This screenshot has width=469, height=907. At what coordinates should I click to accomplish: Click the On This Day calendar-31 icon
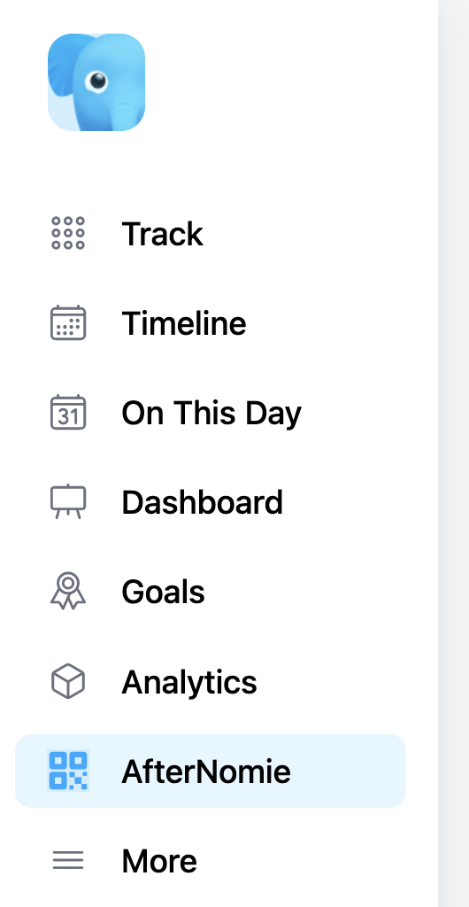tap(68, 413)
